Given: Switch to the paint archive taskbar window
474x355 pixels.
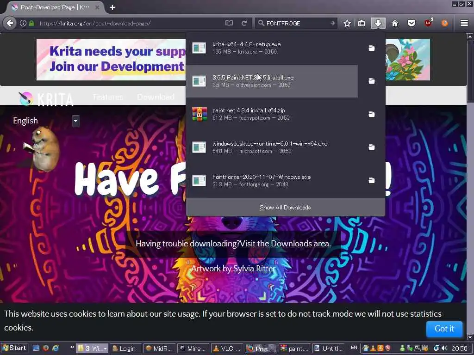Looking at the screenshot, I should (x=295, y=349).
